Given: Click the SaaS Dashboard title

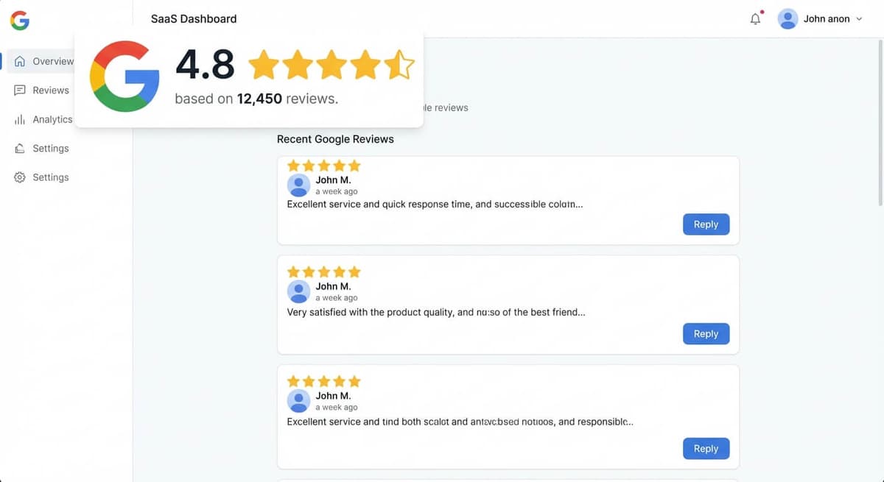Looking at the screenshot, I should pos(193,18).
